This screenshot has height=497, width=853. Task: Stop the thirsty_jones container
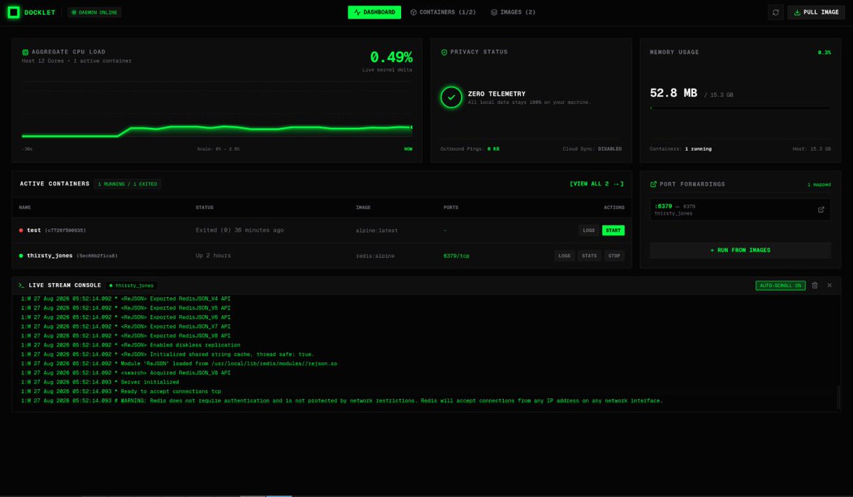(x=614, y=255)
